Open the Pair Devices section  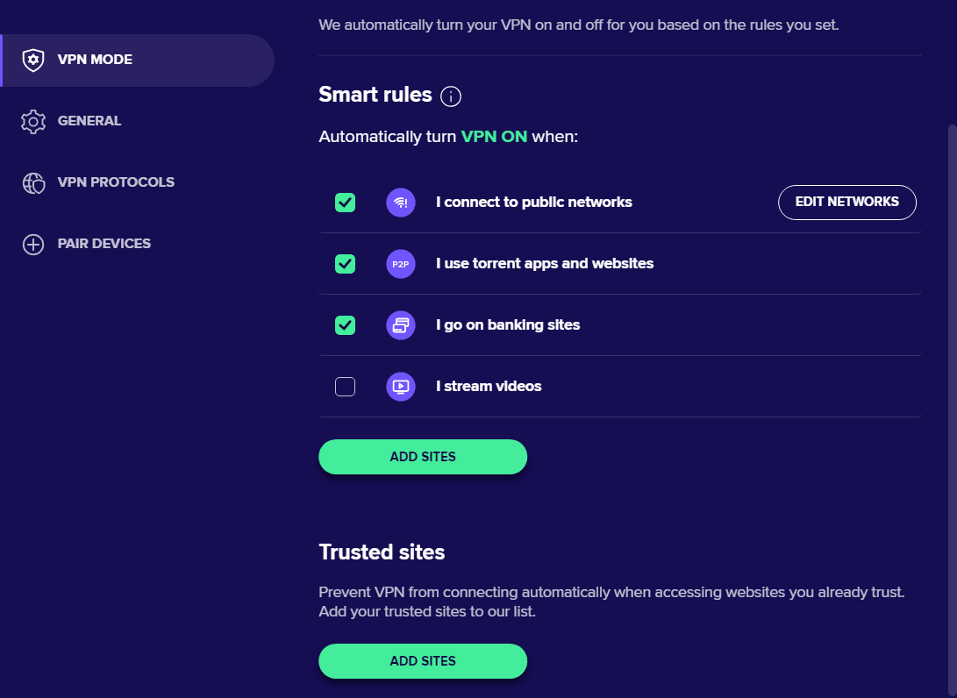point(104,244)
